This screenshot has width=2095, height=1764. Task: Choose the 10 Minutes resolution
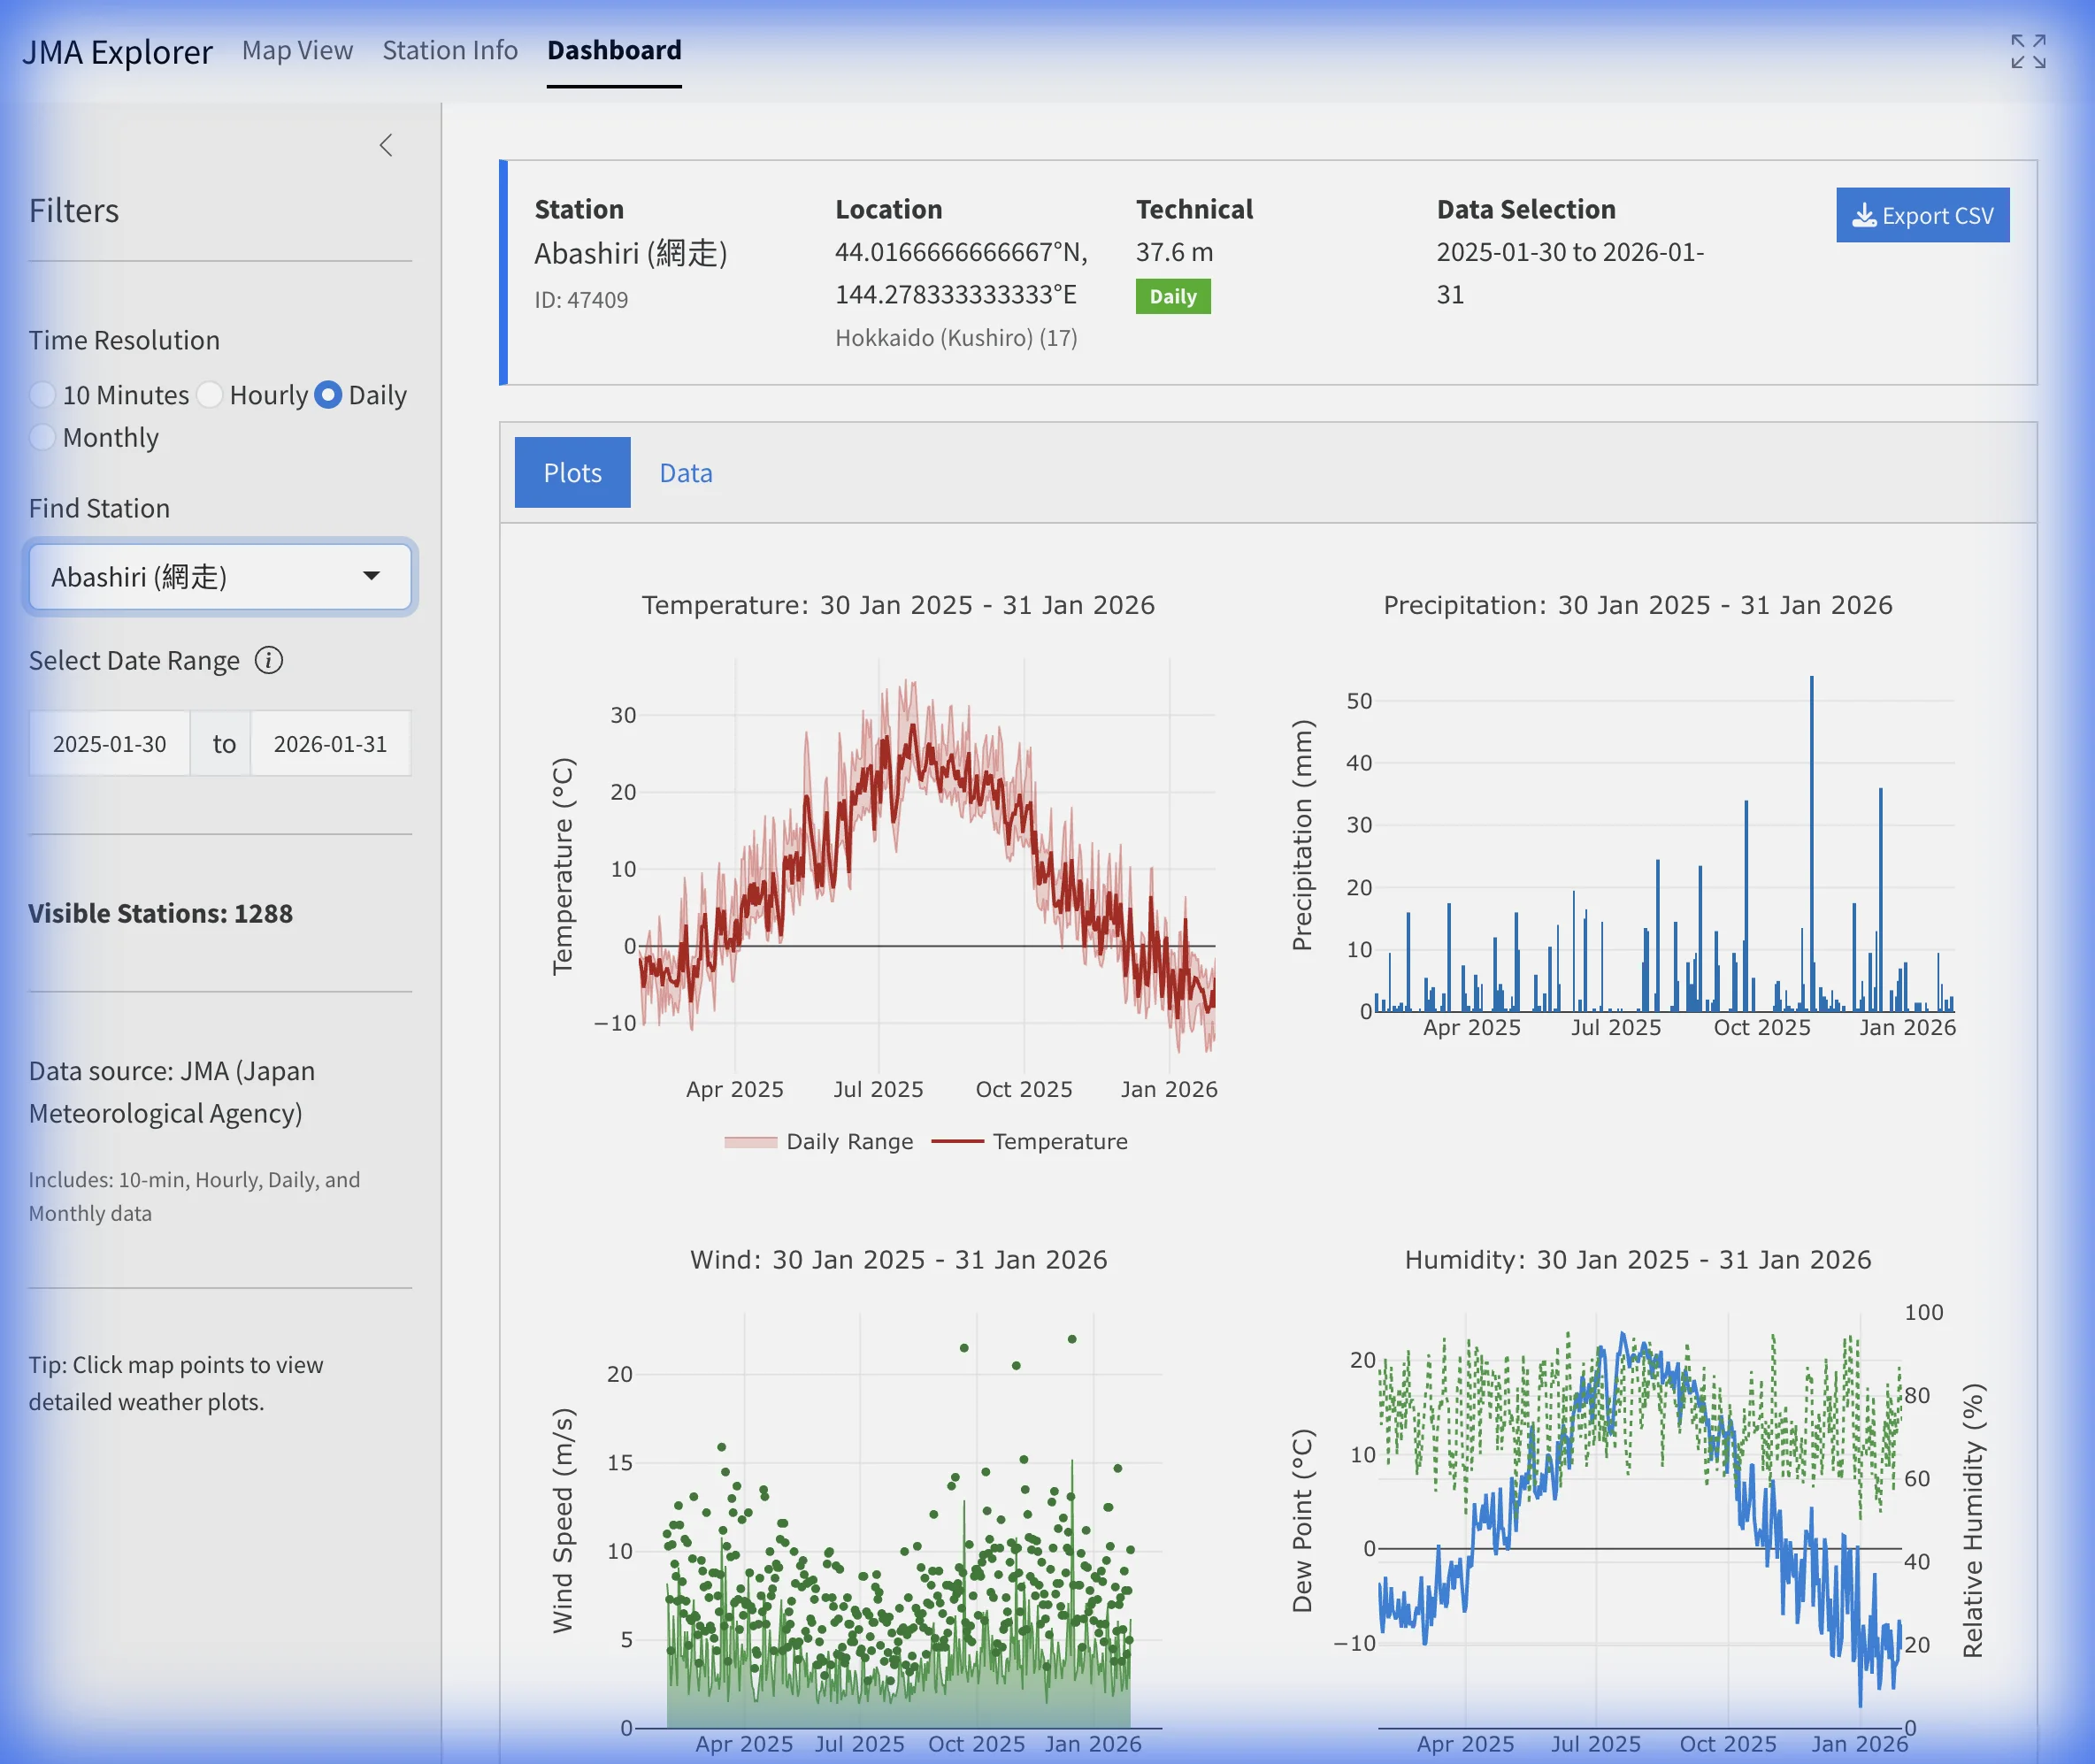coord(43,395)
